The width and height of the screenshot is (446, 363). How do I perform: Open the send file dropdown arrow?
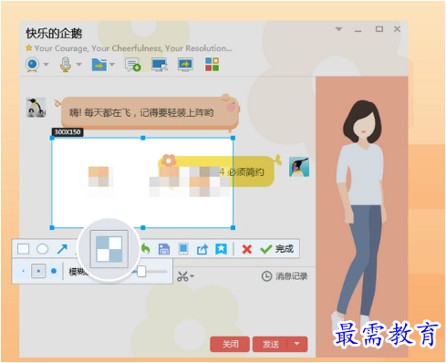point(112,64)
